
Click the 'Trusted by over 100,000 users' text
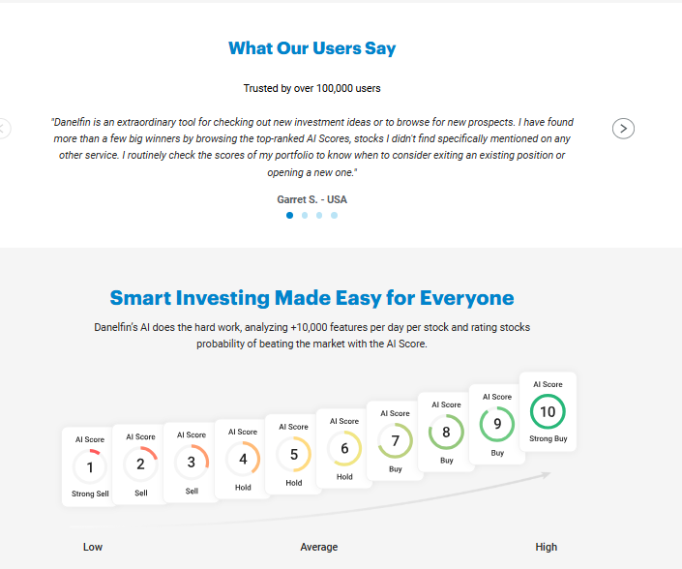[x=311, y=88]
